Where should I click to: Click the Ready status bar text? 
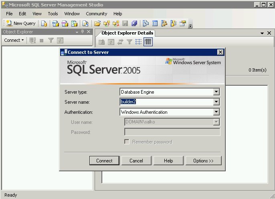[x=11, y=195]
